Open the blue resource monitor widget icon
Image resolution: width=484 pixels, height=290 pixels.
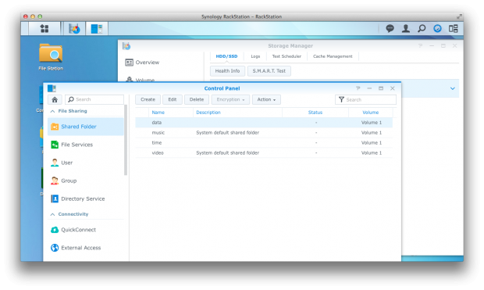tap(437, 29)
